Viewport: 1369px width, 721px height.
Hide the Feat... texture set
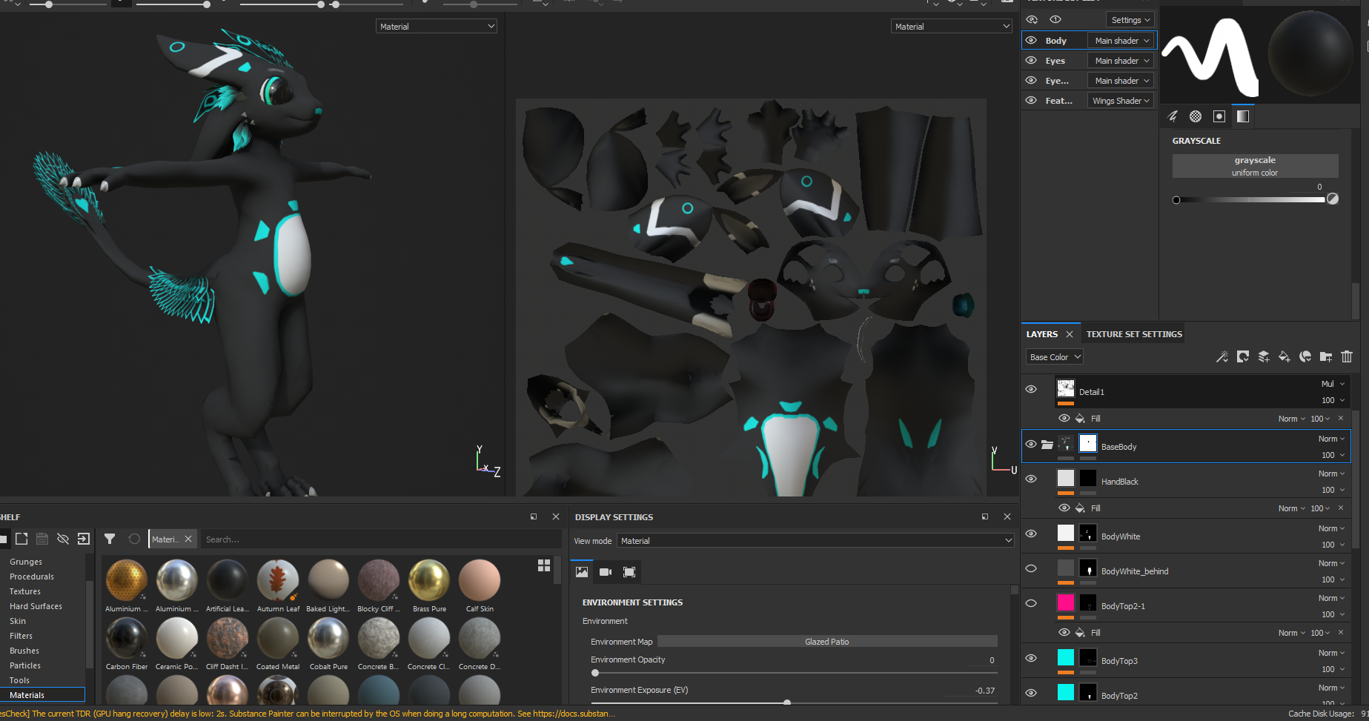pyautogui.click(x=1031, y=100)
